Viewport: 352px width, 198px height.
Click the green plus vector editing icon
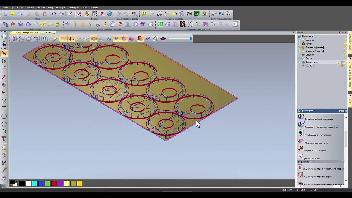point(160,24)
